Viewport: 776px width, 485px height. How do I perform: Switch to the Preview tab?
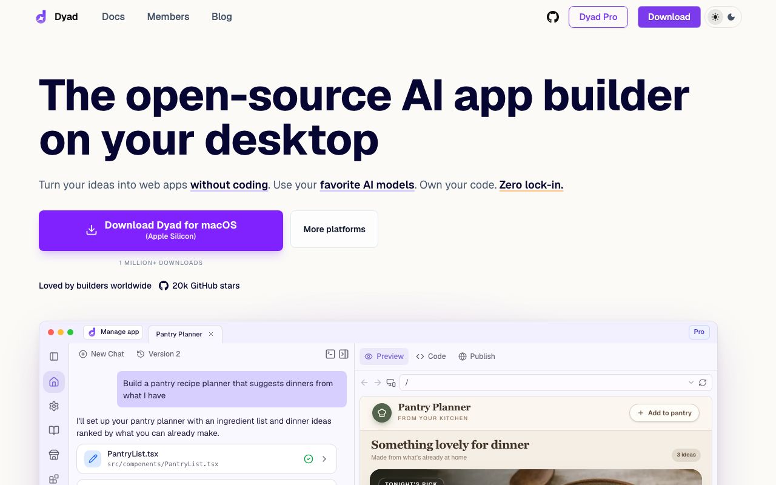tap(384, 356)
